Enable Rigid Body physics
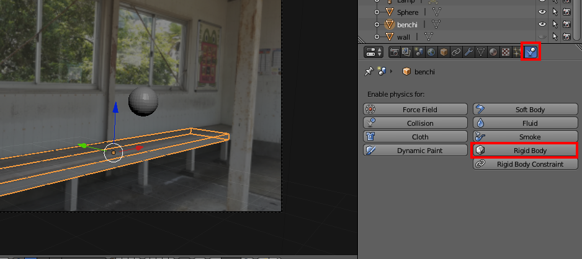This screenshot has height=259, width=582. point(525,151)
